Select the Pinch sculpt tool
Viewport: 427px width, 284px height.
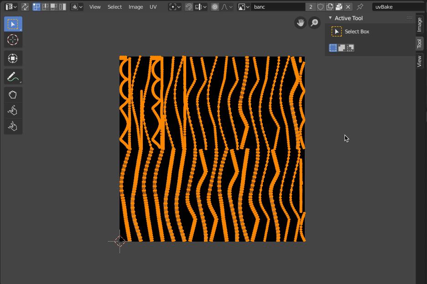tap(13, 126)
